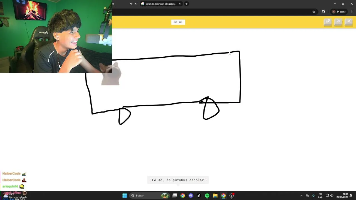Open the 'En pausa' profile button

339,12
